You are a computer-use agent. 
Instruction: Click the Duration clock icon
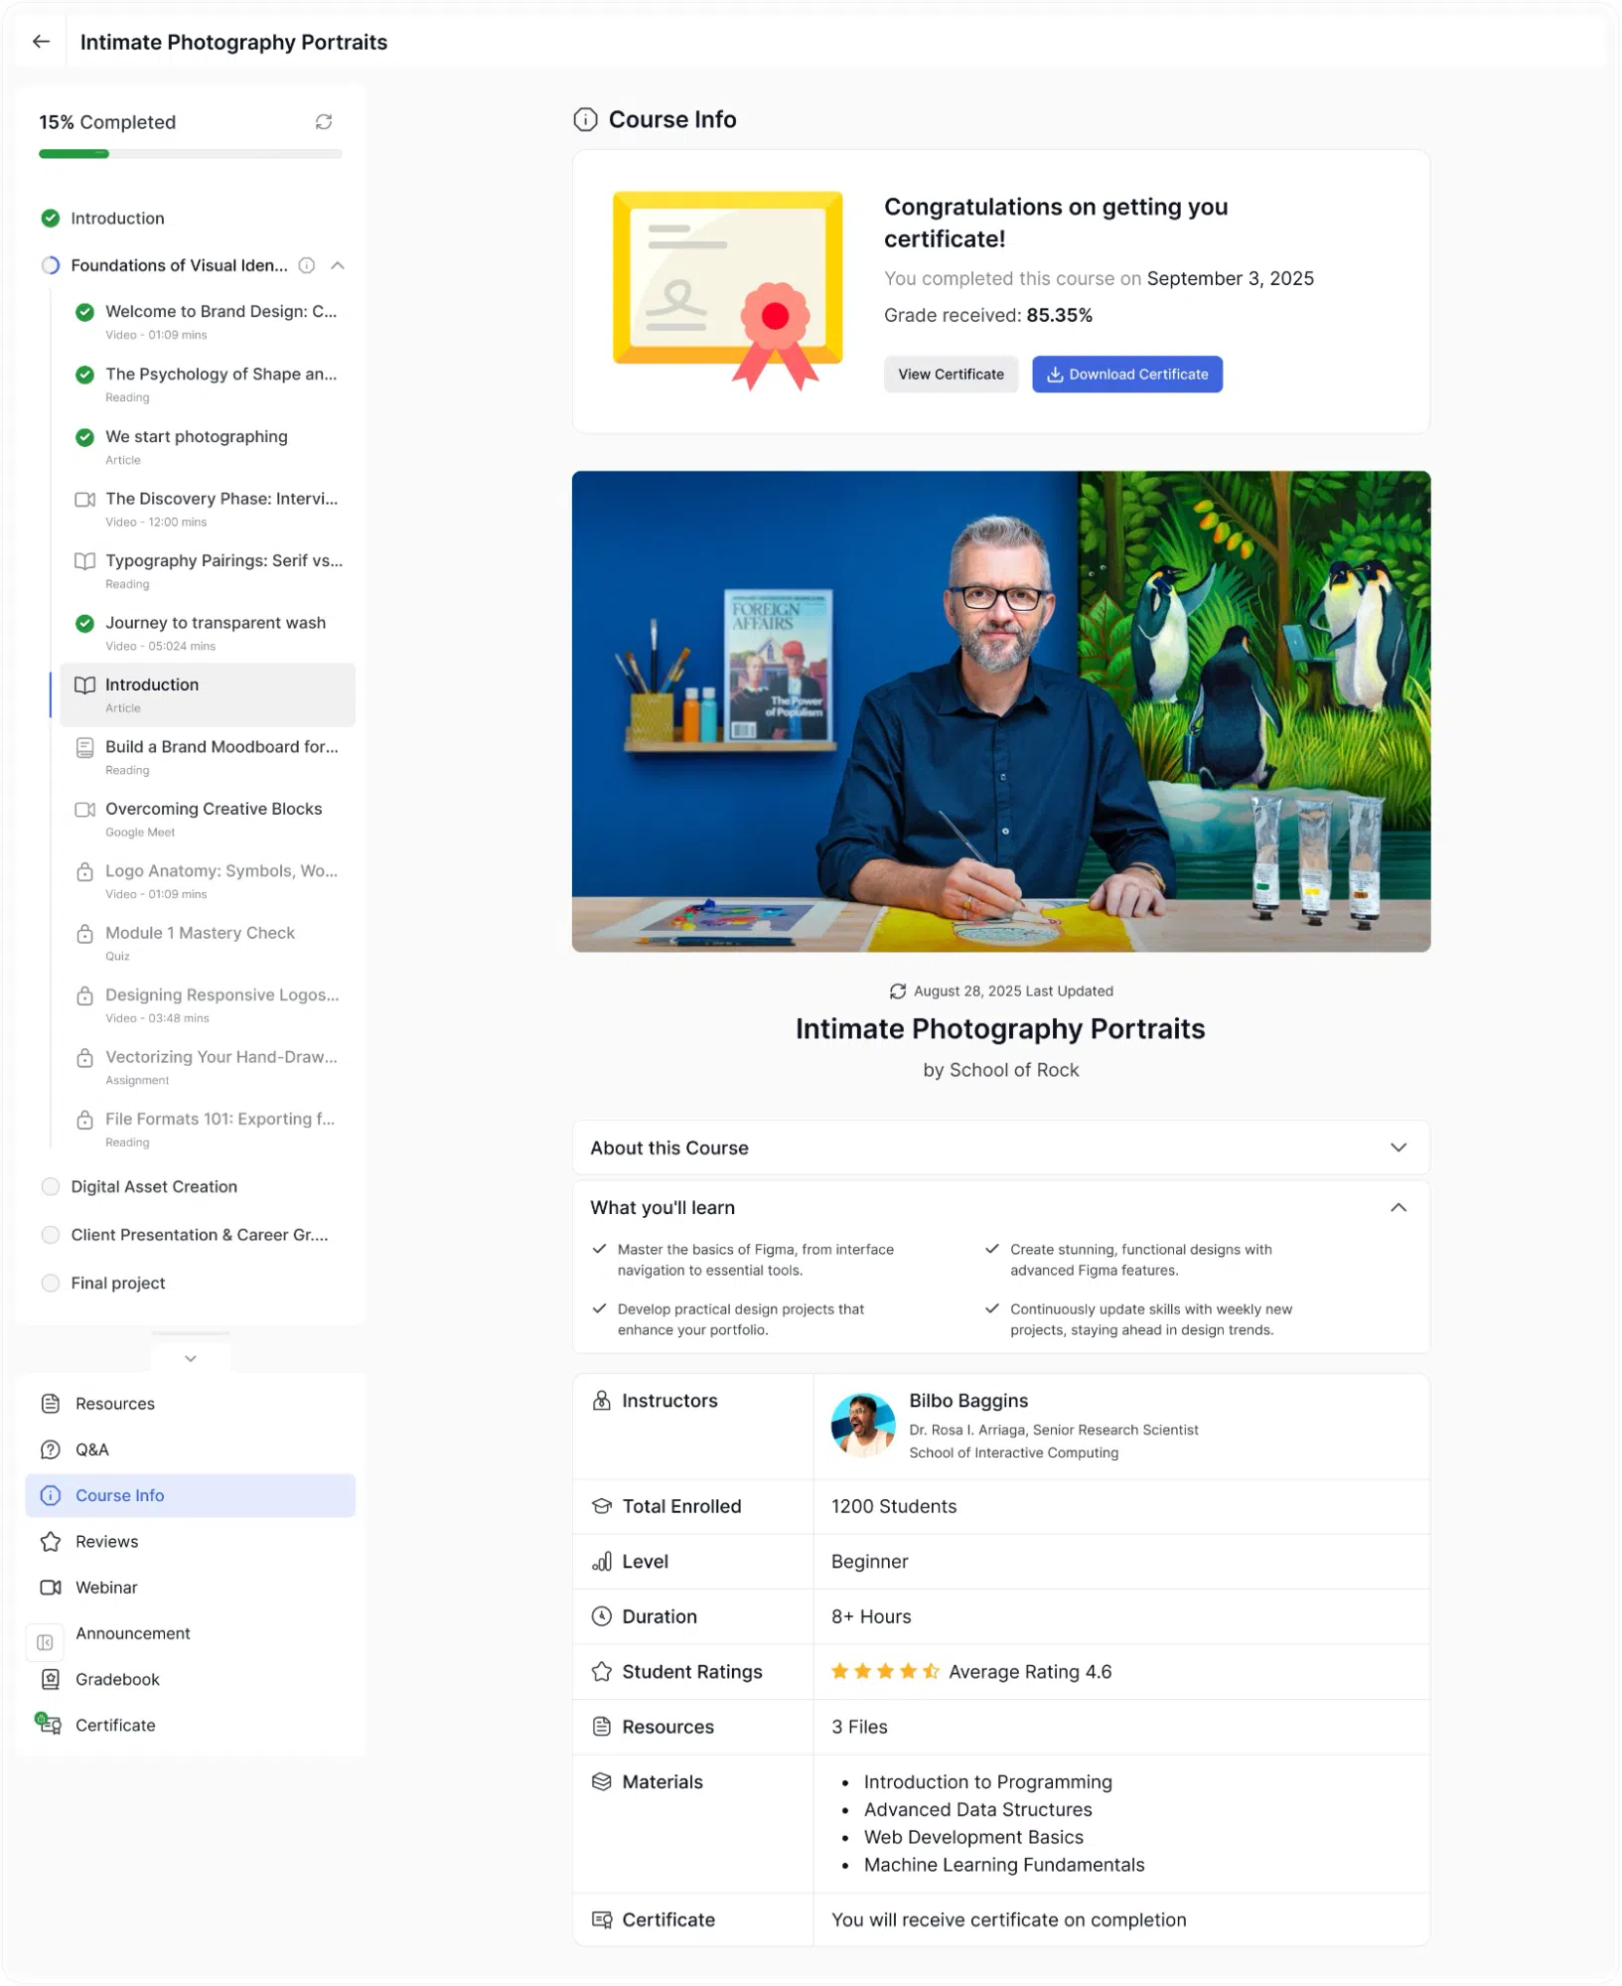coord(602,1617)
